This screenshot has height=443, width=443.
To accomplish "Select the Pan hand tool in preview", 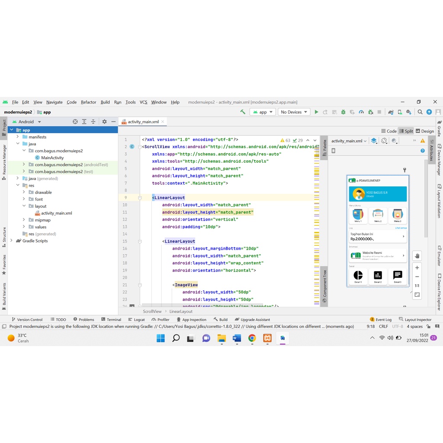I will coord(417,256).
